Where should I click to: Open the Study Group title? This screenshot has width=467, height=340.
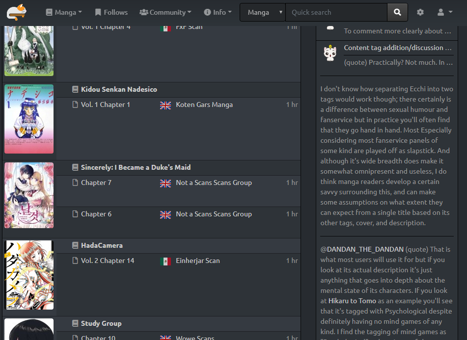pos(101,323)
